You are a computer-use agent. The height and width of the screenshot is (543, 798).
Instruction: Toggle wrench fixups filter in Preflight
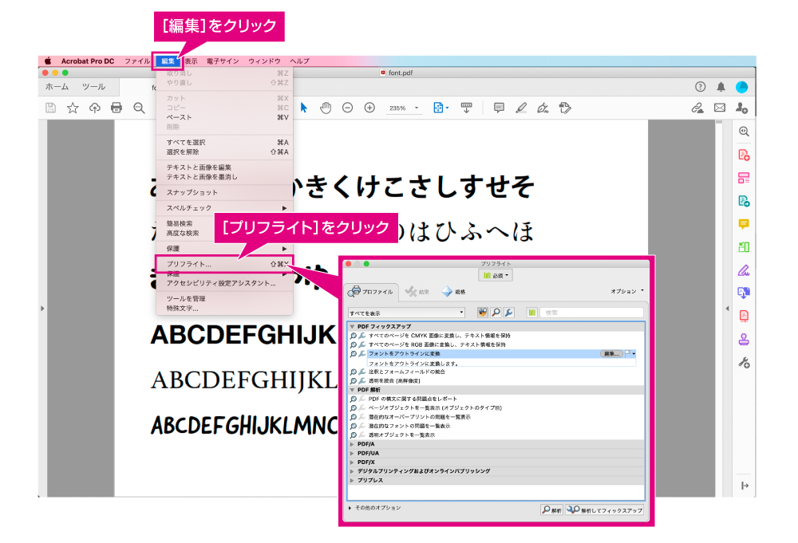tap(508, 313)
